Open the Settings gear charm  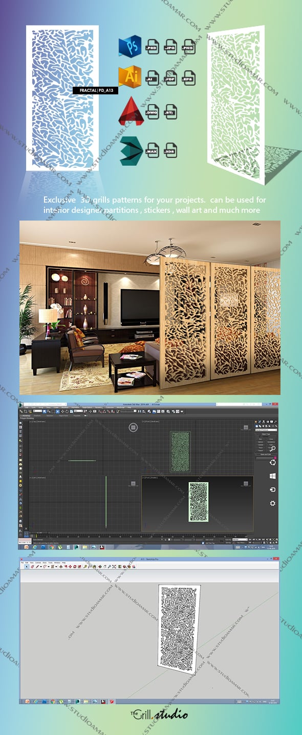pyautogui.click(x=273, y=504)
